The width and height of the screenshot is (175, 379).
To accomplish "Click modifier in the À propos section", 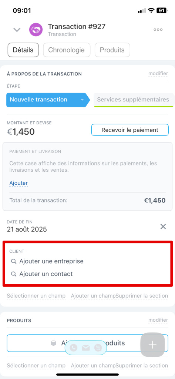I will (x=158, y=74).
